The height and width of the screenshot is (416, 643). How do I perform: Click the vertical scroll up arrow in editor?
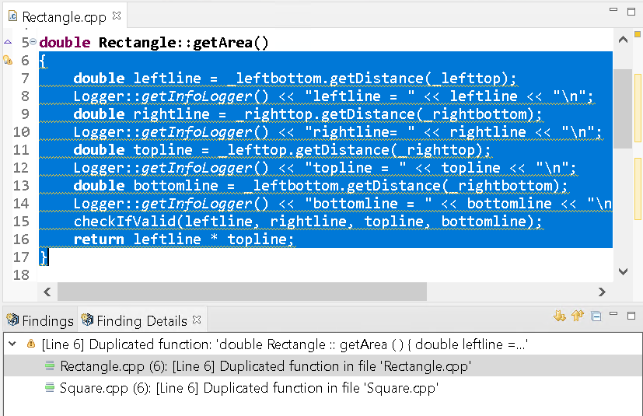point(624,40)
